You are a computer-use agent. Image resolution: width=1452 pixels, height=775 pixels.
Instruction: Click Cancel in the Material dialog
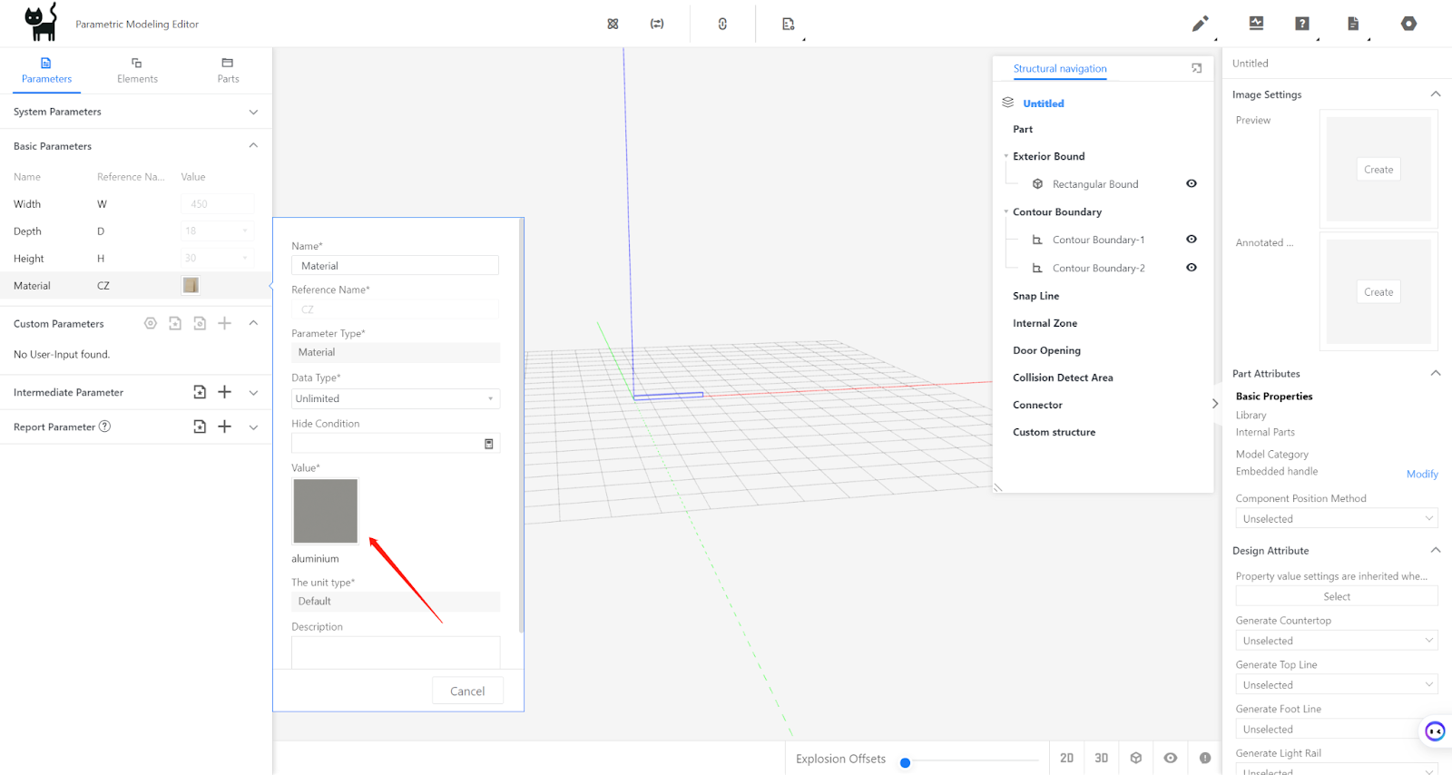click(x=467, y=692)
